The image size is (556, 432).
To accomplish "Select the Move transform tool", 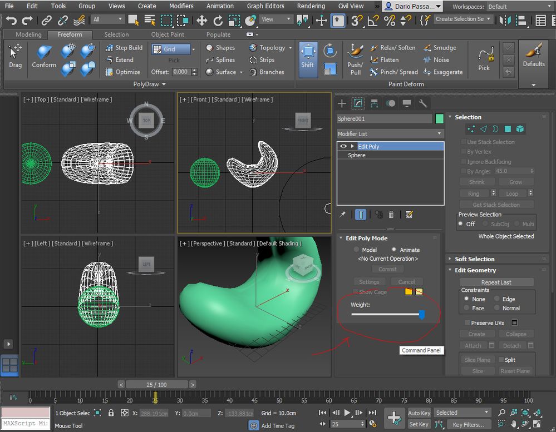I will 202,21.
